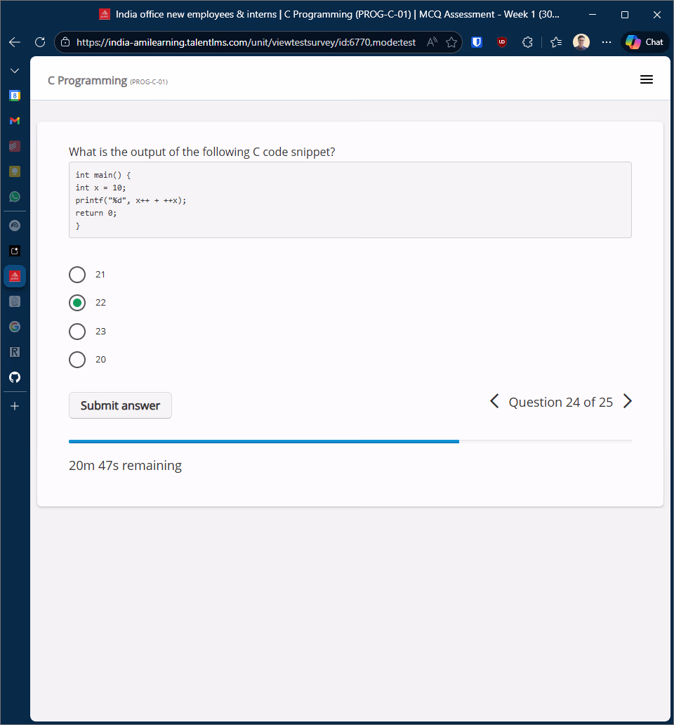The height and width of the screenshot is (725, 674).
Task: Open Google Calendar from the sidebar
Action: 15,96
